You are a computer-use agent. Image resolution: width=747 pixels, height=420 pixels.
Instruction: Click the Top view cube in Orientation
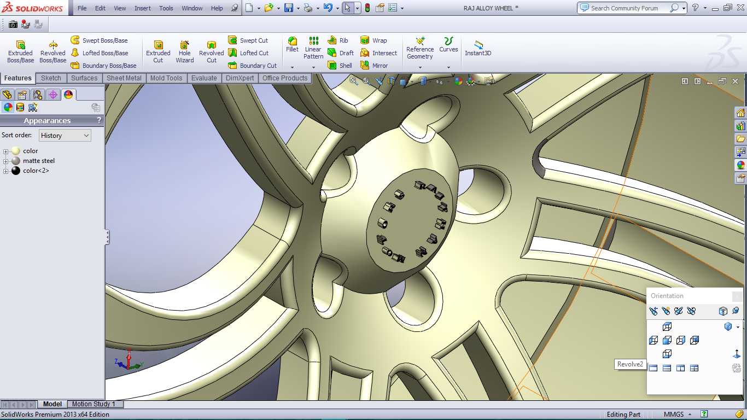[x=667, y=326]
